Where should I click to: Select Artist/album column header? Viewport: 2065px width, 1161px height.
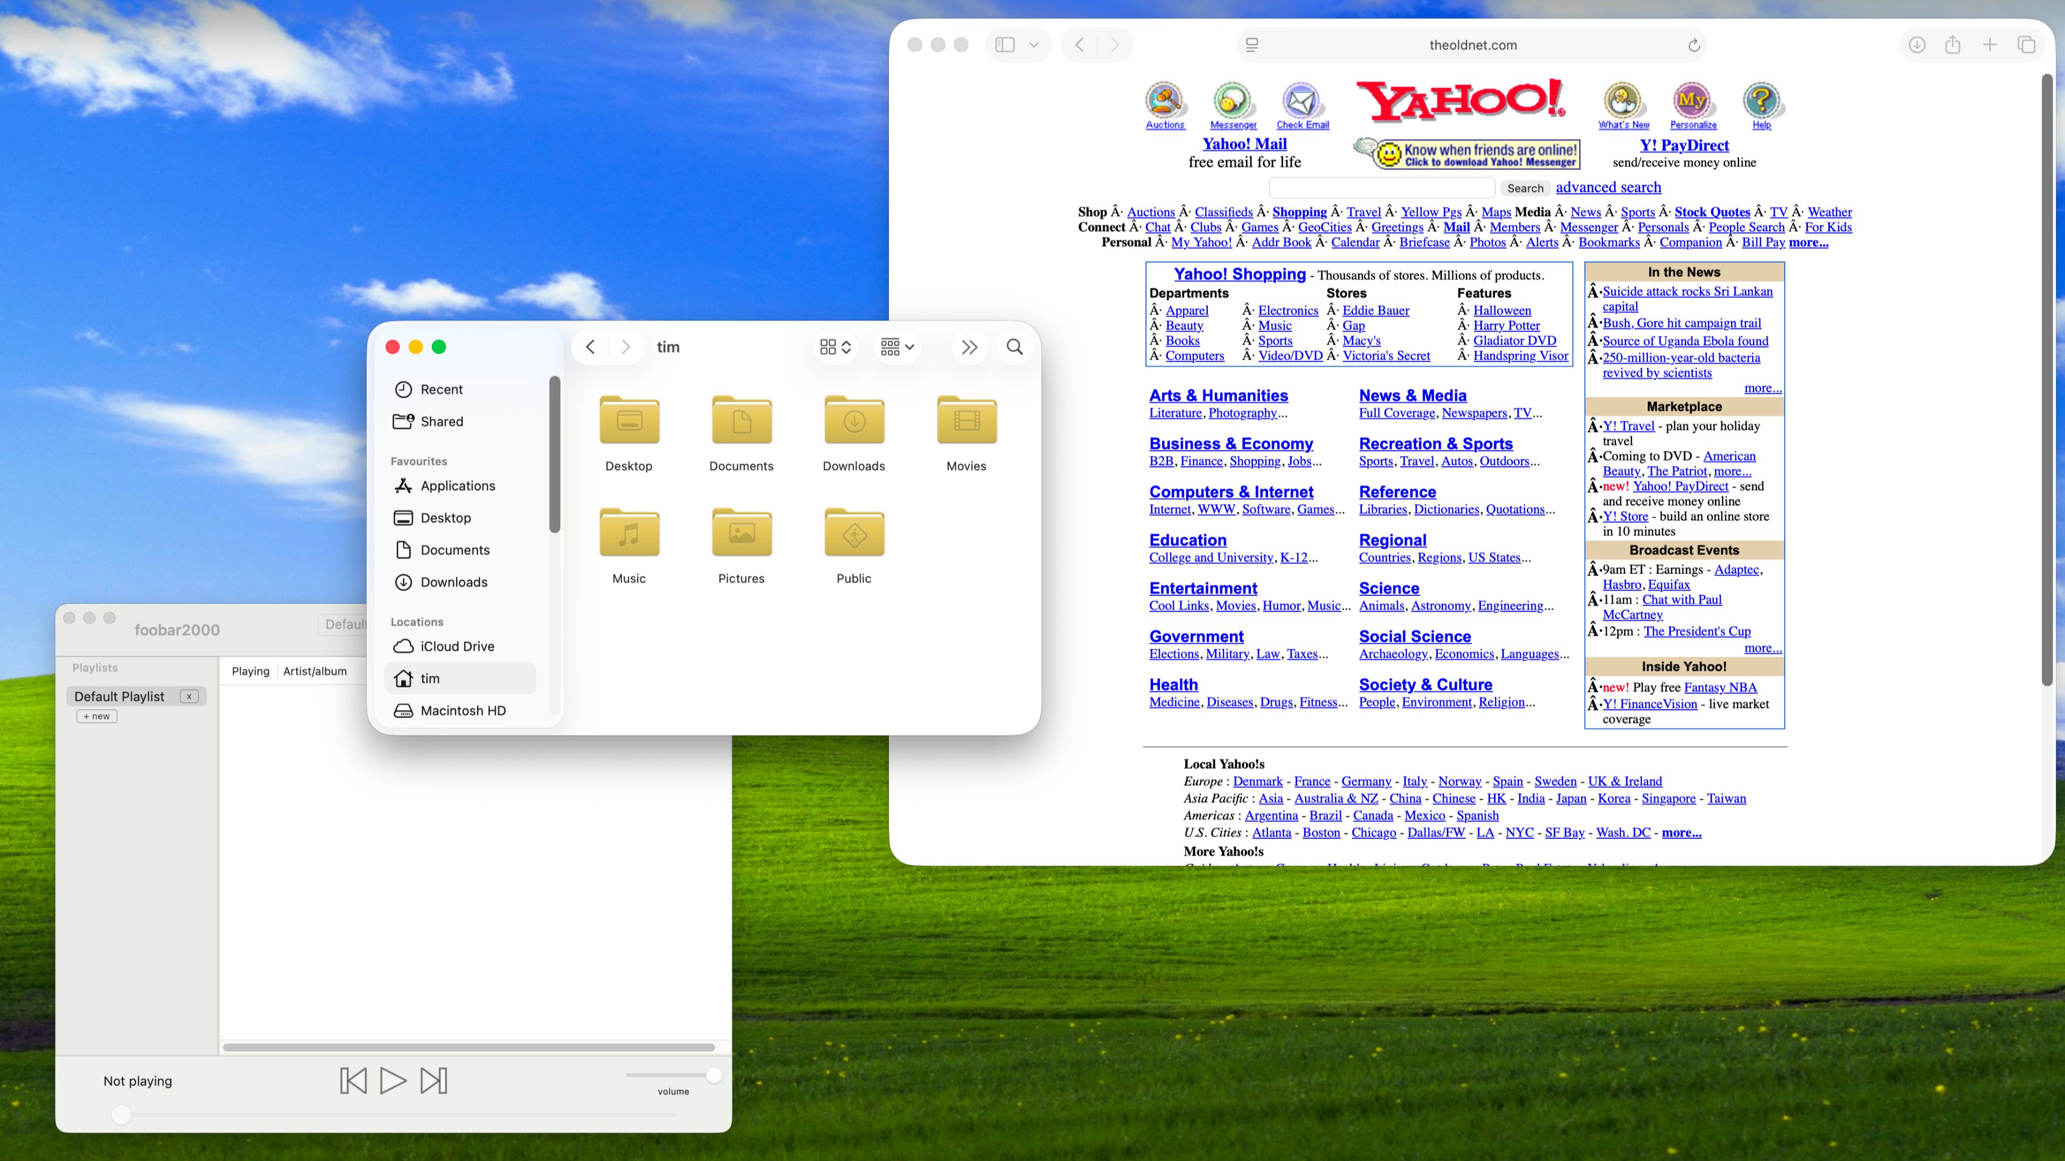tap(315, 671)
